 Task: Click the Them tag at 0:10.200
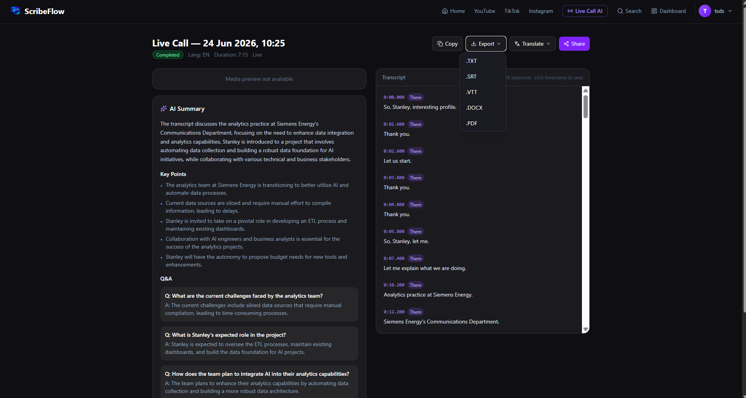coord(416,285)
